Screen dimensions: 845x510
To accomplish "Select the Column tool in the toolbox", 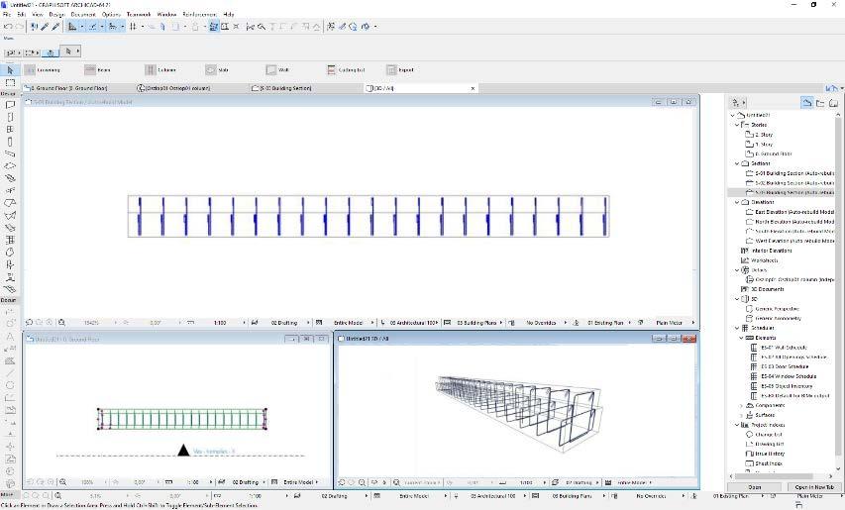I will (10, 142).
